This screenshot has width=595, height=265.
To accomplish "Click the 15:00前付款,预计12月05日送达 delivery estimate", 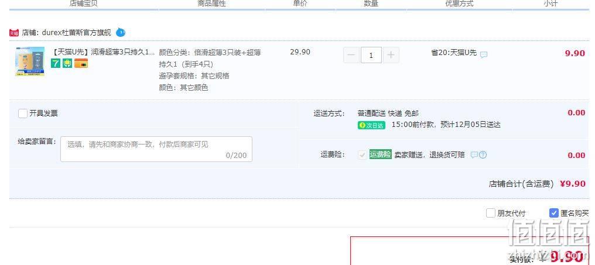I will (446, 125).
